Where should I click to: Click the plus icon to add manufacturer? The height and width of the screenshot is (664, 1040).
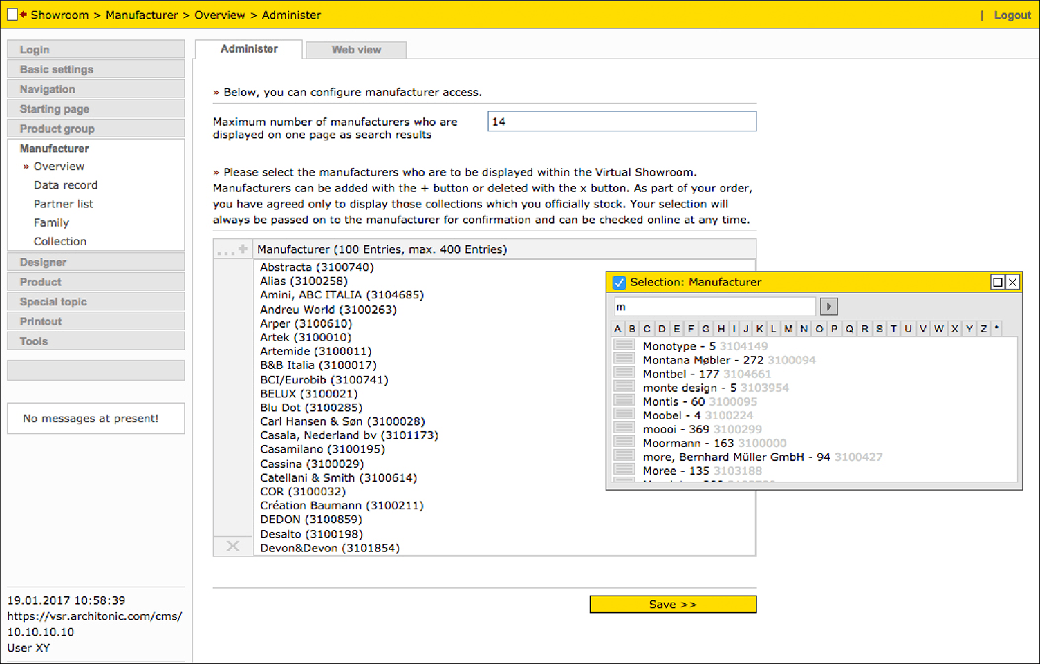[243, 249]
